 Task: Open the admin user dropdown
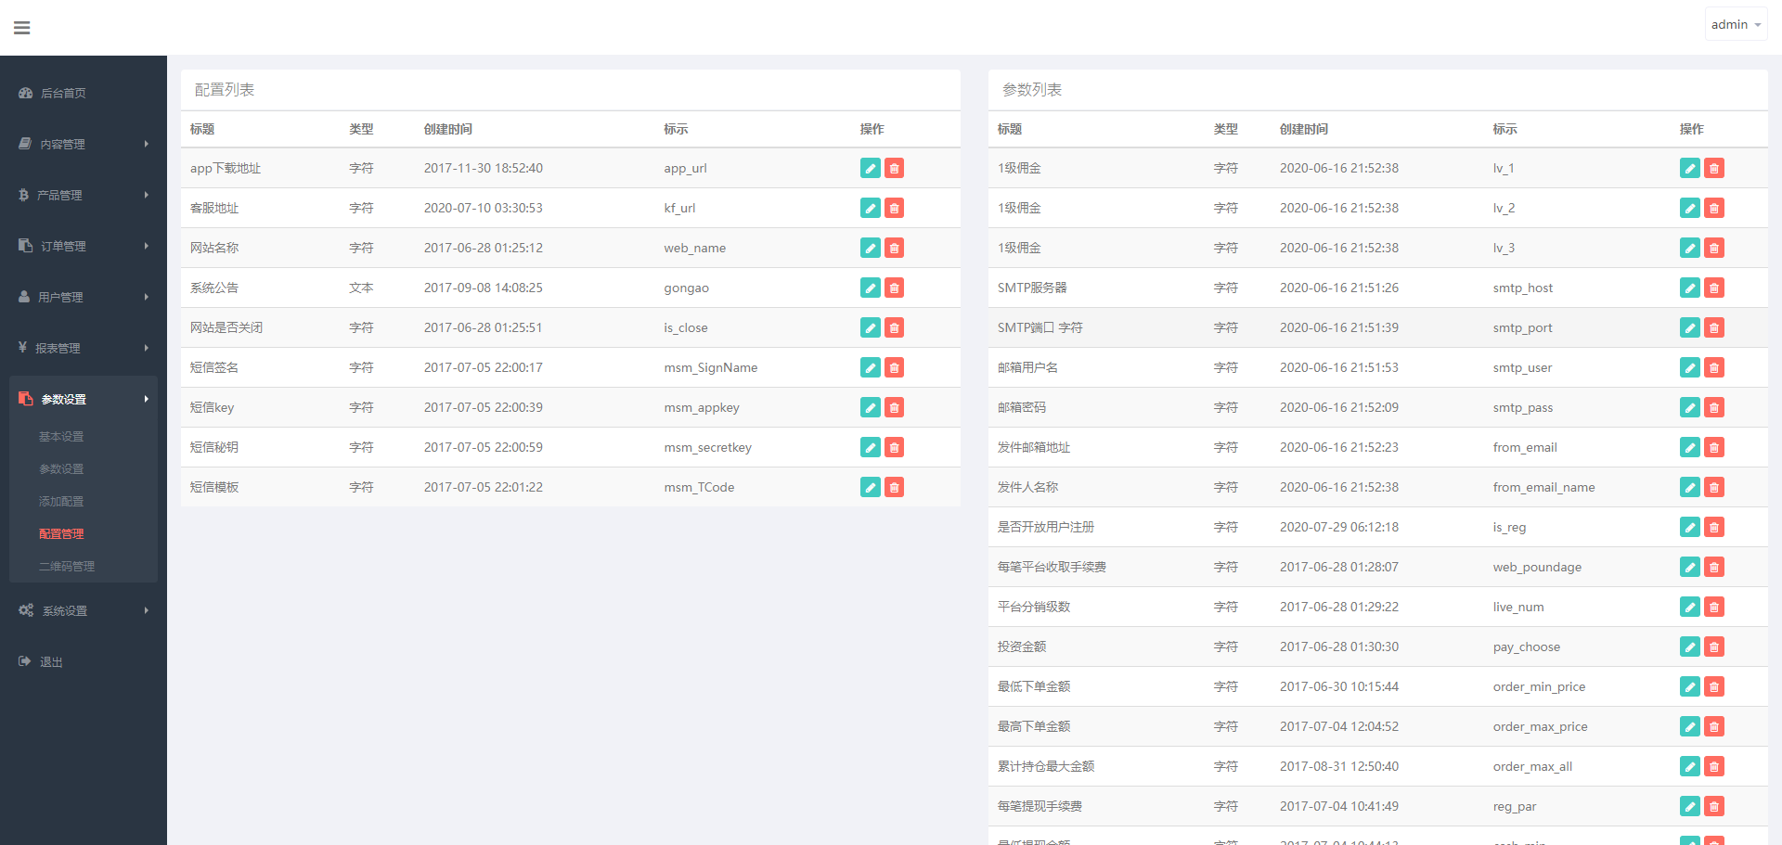tap(1736, 25)
